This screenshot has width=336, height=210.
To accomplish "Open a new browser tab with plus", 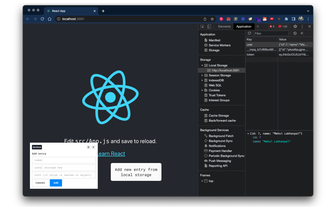I will [103, 11].
